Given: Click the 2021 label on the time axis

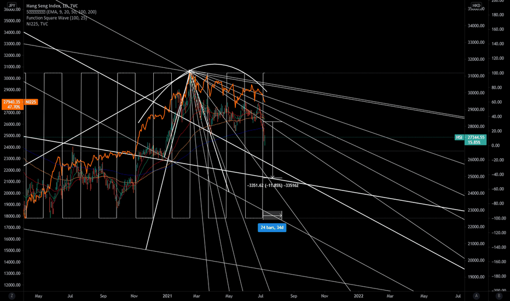Looking at the screenshot, I should (x=167, y=296).
